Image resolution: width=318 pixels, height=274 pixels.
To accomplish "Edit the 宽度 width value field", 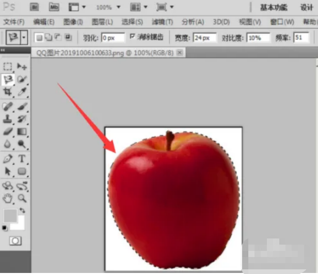I will coord(204,38).
